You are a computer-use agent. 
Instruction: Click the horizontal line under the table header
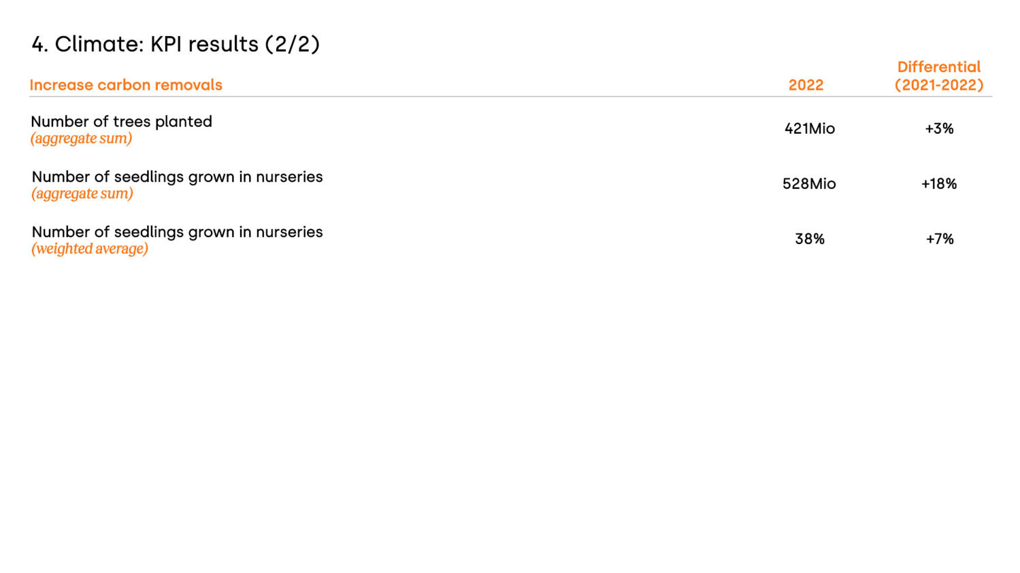click(510, 97)
